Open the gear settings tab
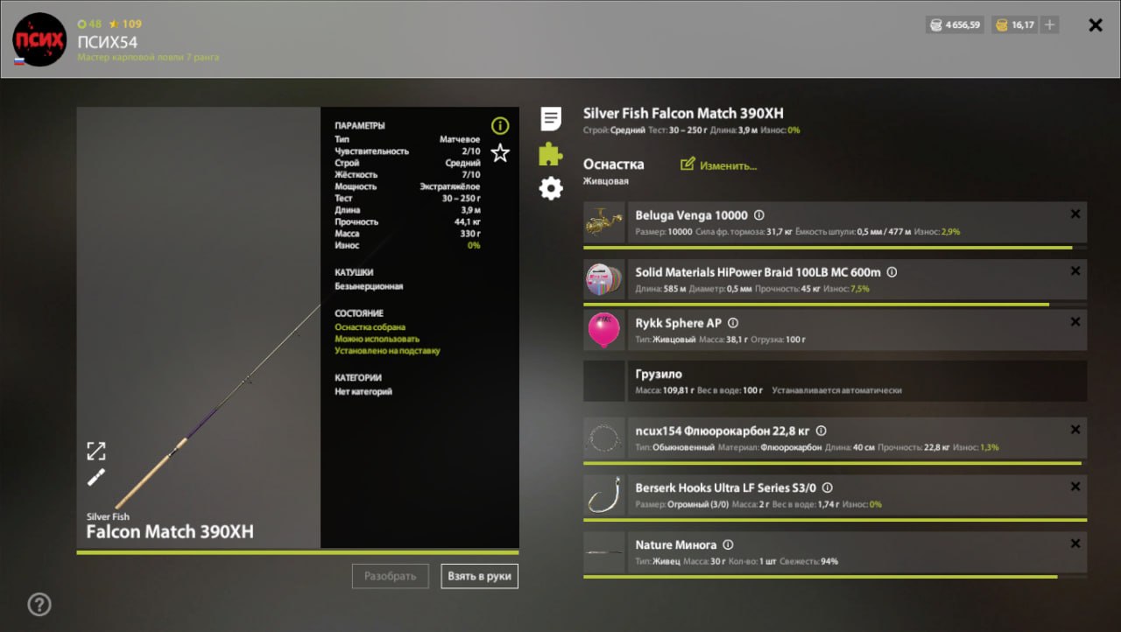Screen dimensions: 1121x632 point(551,188)
